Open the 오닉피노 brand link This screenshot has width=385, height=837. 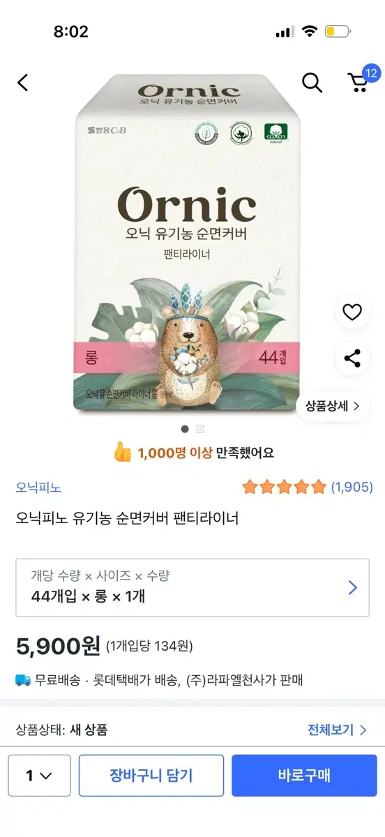click(38, 488)
